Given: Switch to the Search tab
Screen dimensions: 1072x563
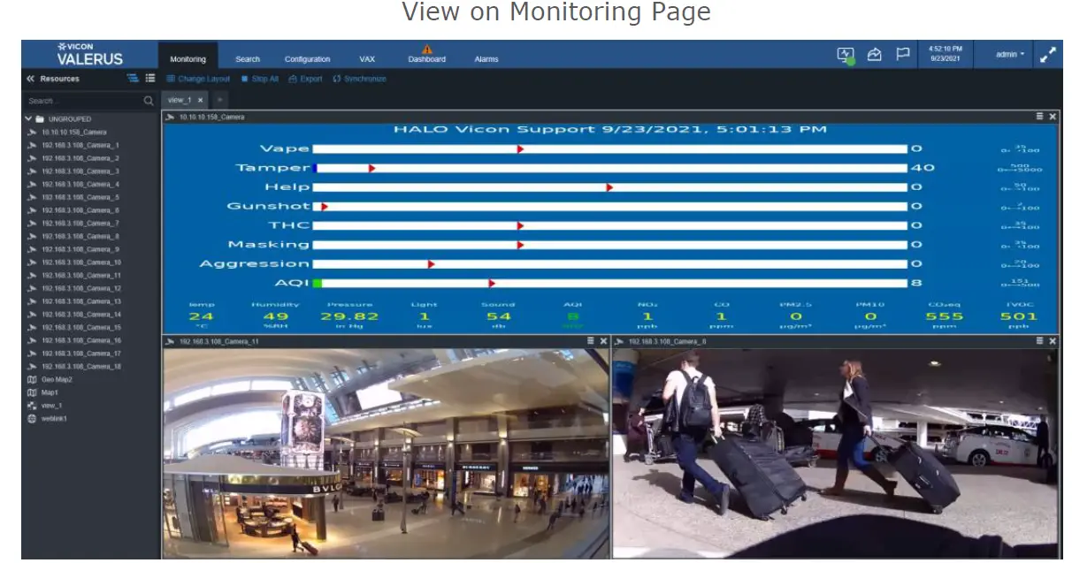Looking at the screenshot, I should 248,59.
